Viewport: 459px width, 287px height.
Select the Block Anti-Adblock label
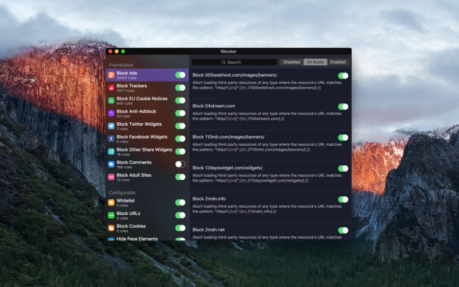point(136,111)
